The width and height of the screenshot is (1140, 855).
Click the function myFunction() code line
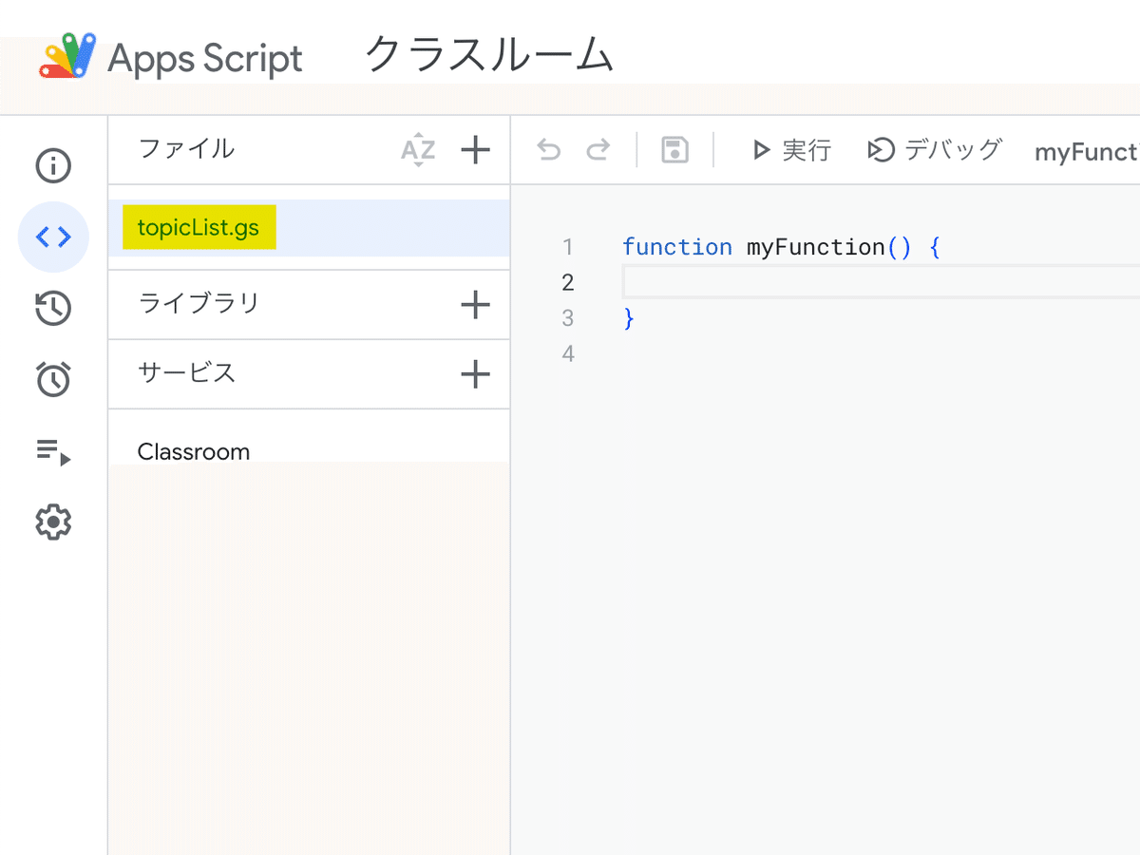(781, 247)
